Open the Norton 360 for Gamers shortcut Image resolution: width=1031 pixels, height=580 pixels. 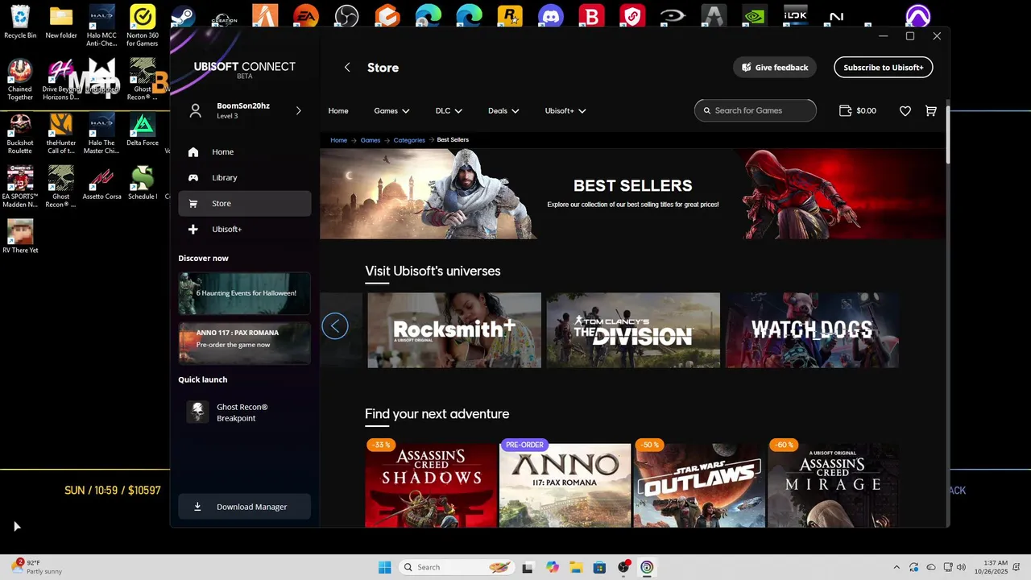[x=143, y=27]
